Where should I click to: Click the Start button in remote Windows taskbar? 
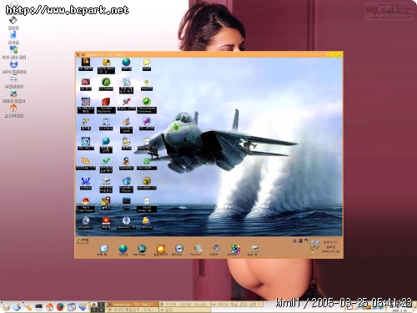82,240
